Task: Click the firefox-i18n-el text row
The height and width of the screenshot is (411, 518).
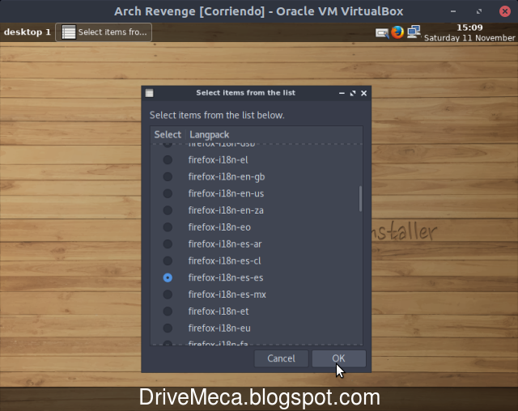Action: point(218,160)
